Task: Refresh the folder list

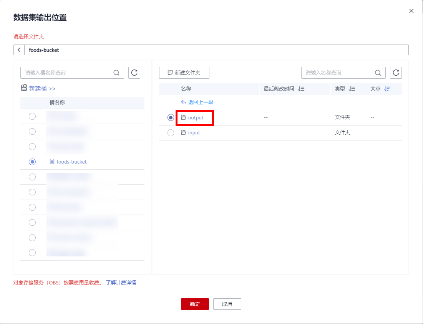Action: point(396,73)
